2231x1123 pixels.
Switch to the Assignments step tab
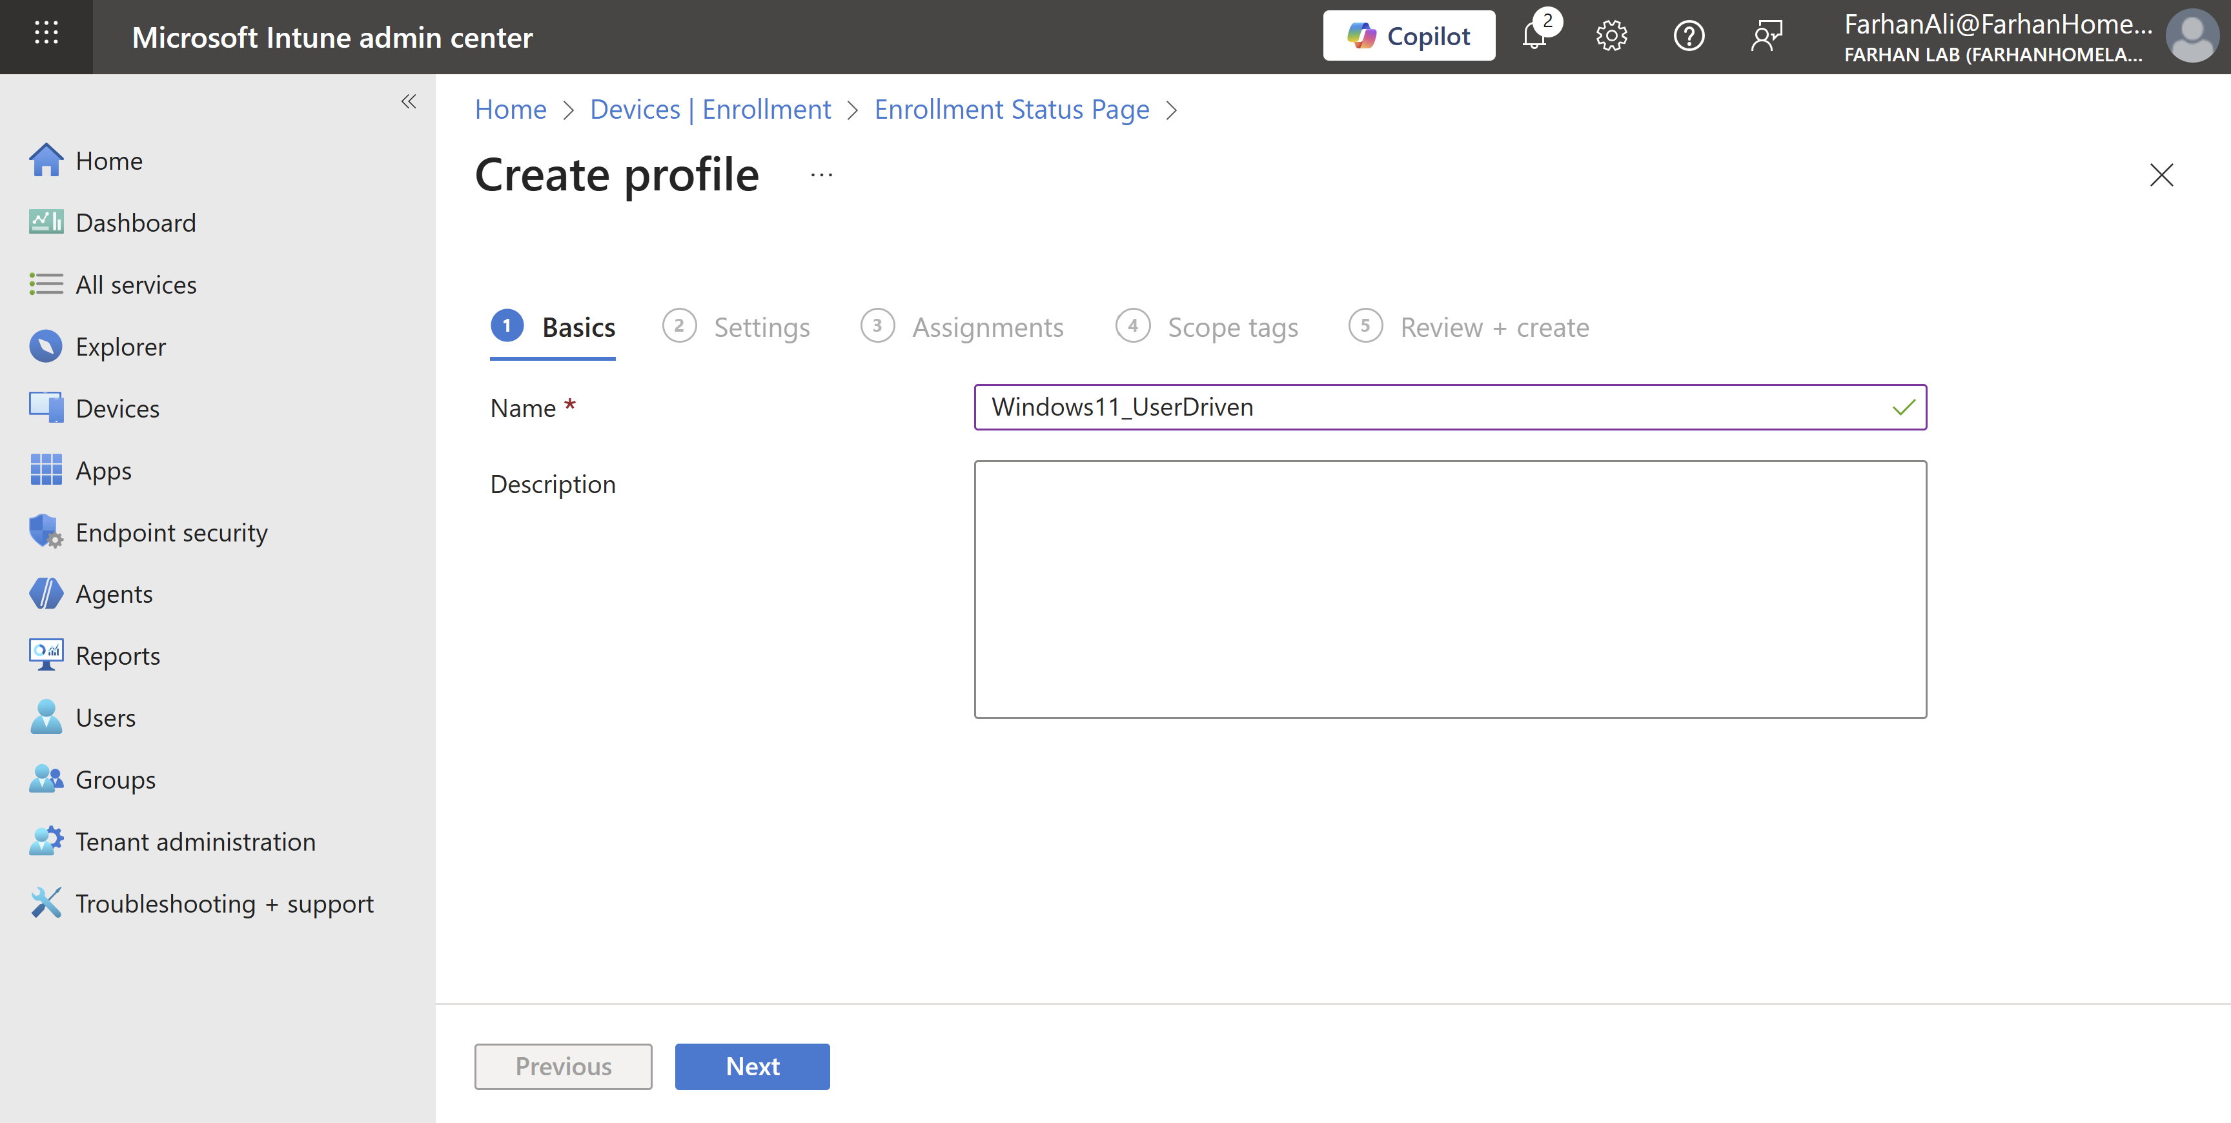pyautogui.click(x=963, y=327)
